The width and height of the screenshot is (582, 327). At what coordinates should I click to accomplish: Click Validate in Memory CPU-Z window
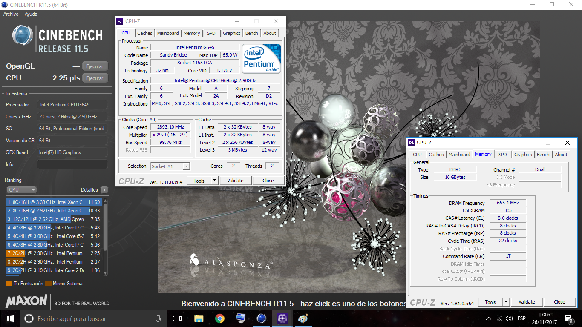pos(527,302)
